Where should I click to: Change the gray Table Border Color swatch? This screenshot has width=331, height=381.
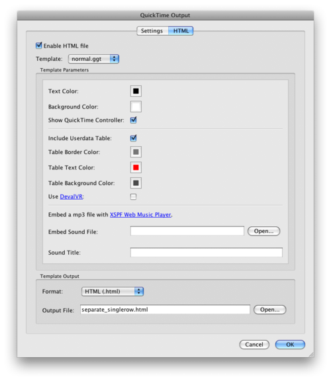pyautogui.click(x=136, y=152)
